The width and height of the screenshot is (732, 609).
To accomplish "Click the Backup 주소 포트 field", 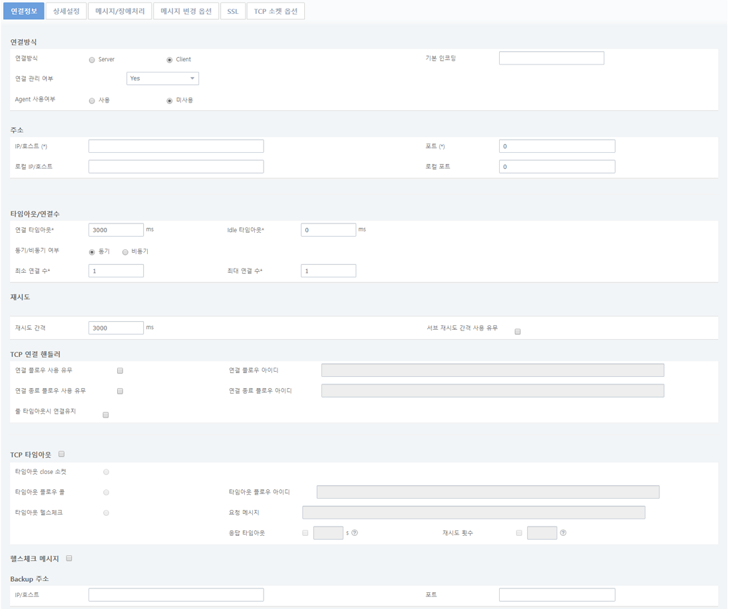I will (556, 594).
